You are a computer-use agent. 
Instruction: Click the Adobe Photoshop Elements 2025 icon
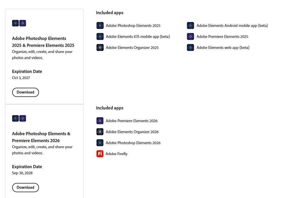(100, 25)
